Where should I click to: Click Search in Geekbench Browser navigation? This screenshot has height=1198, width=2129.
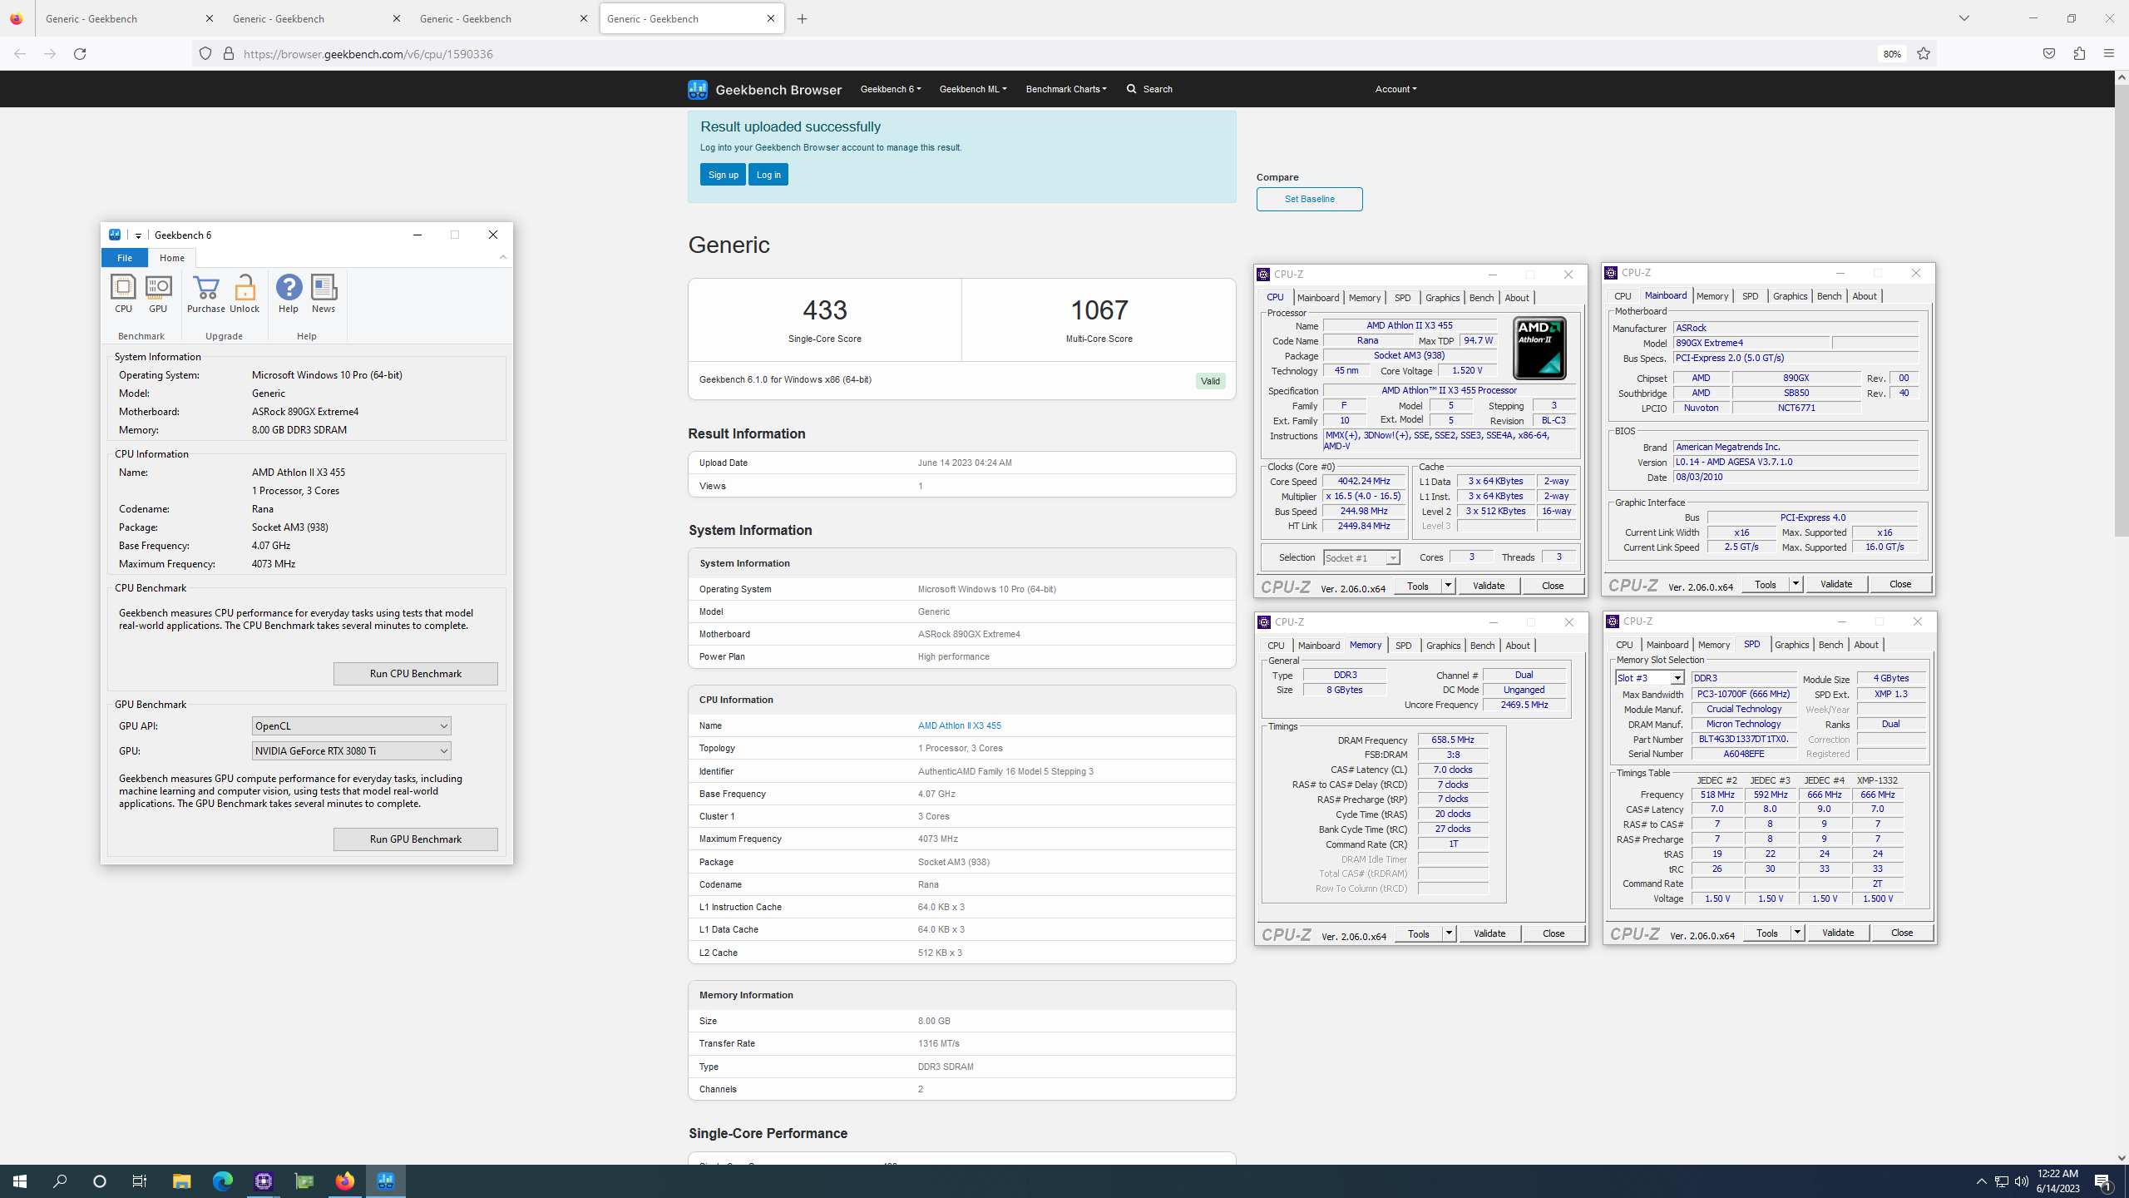click(x=1149, y=89)
